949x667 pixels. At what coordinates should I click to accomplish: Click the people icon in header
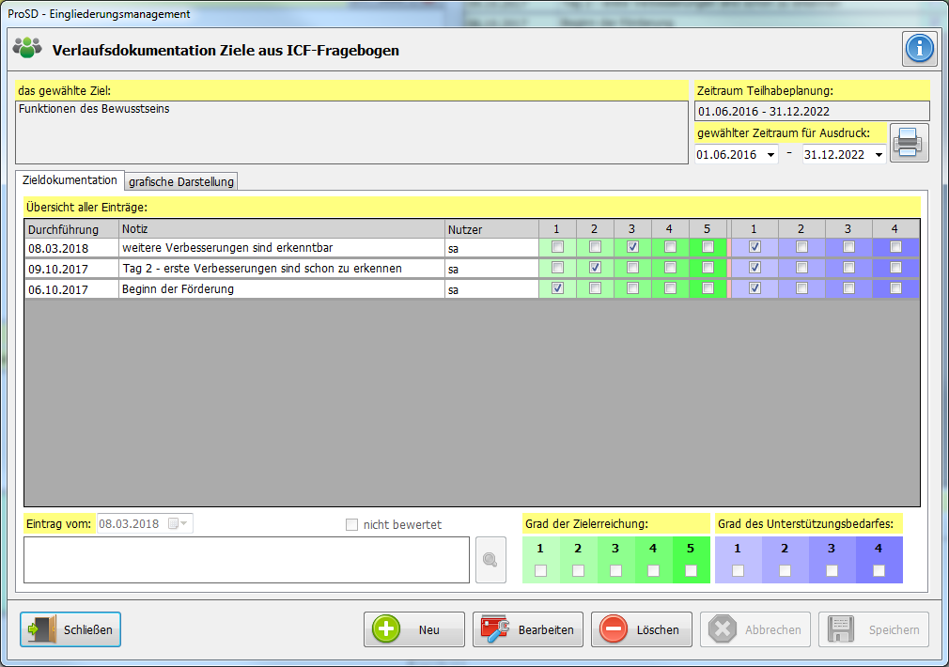(28, 49)
